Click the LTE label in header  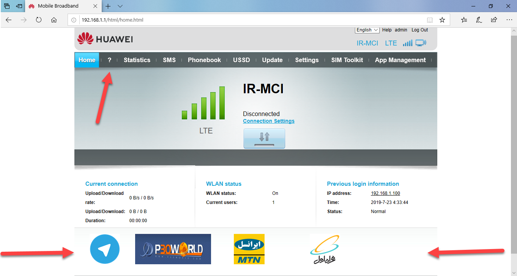391,43
